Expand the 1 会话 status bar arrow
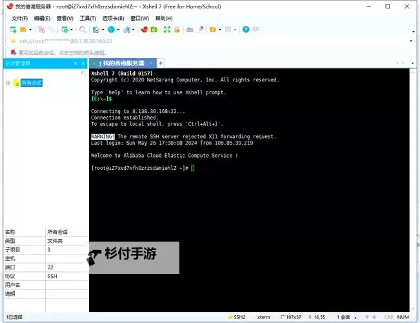The width and height of the screenshot is (420, 323). 355,317
